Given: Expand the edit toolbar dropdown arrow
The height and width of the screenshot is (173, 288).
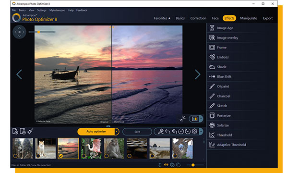Looking at the screenshot, I should pos(201,132).
